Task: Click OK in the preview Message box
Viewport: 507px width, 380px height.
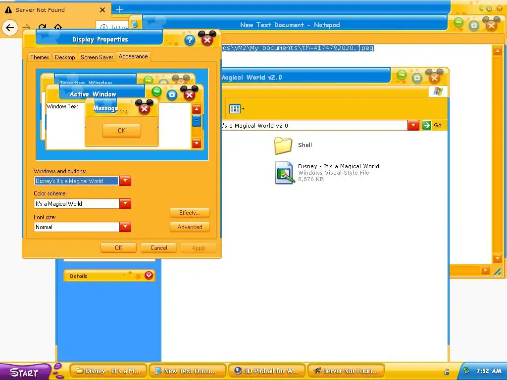Action: click(122, 131)
